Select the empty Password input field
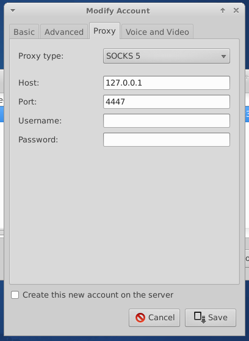The image size is (249, 341). pyautogui.click(x=167, y=139)
